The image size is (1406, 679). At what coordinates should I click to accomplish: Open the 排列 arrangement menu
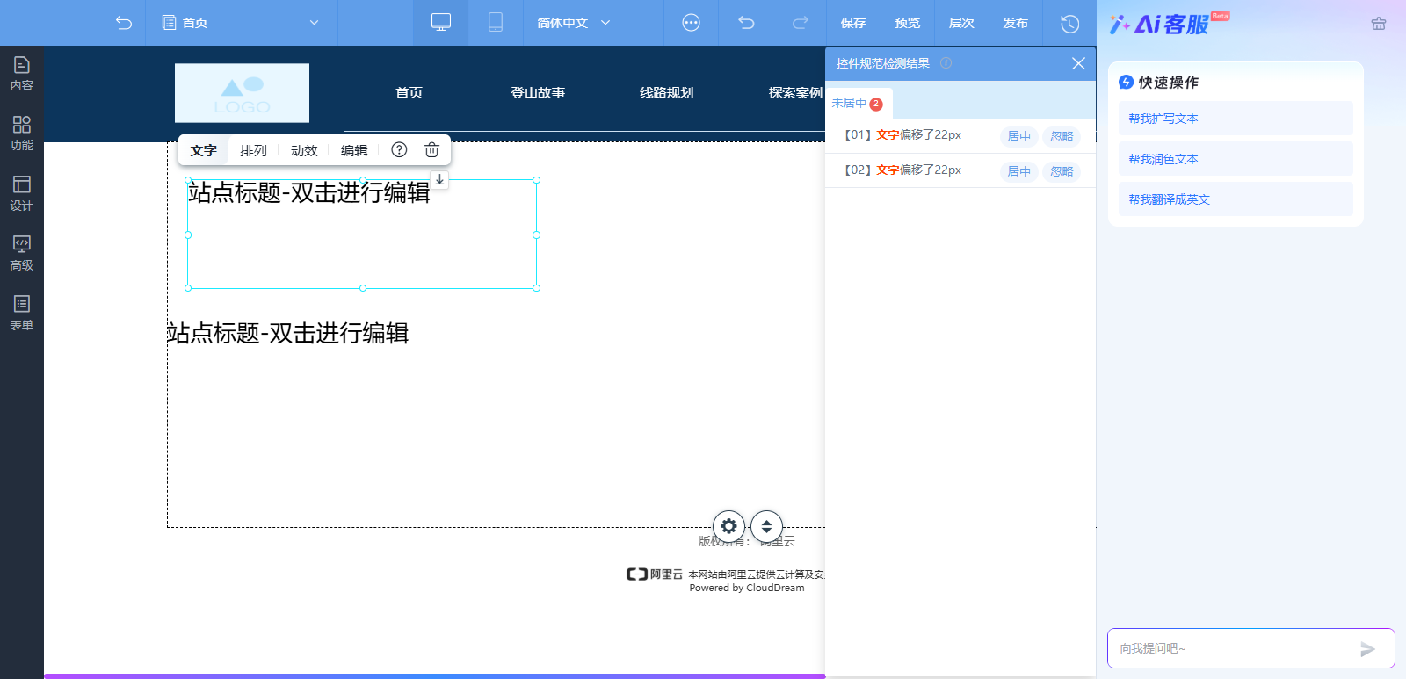coord(253,150)
